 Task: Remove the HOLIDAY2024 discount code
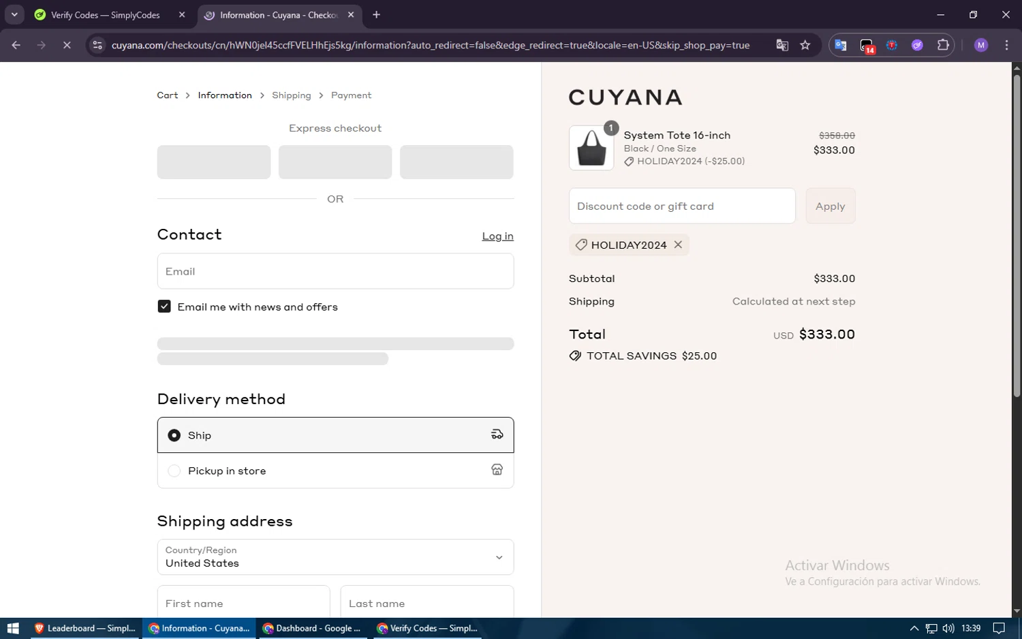(x=678, y=245)
